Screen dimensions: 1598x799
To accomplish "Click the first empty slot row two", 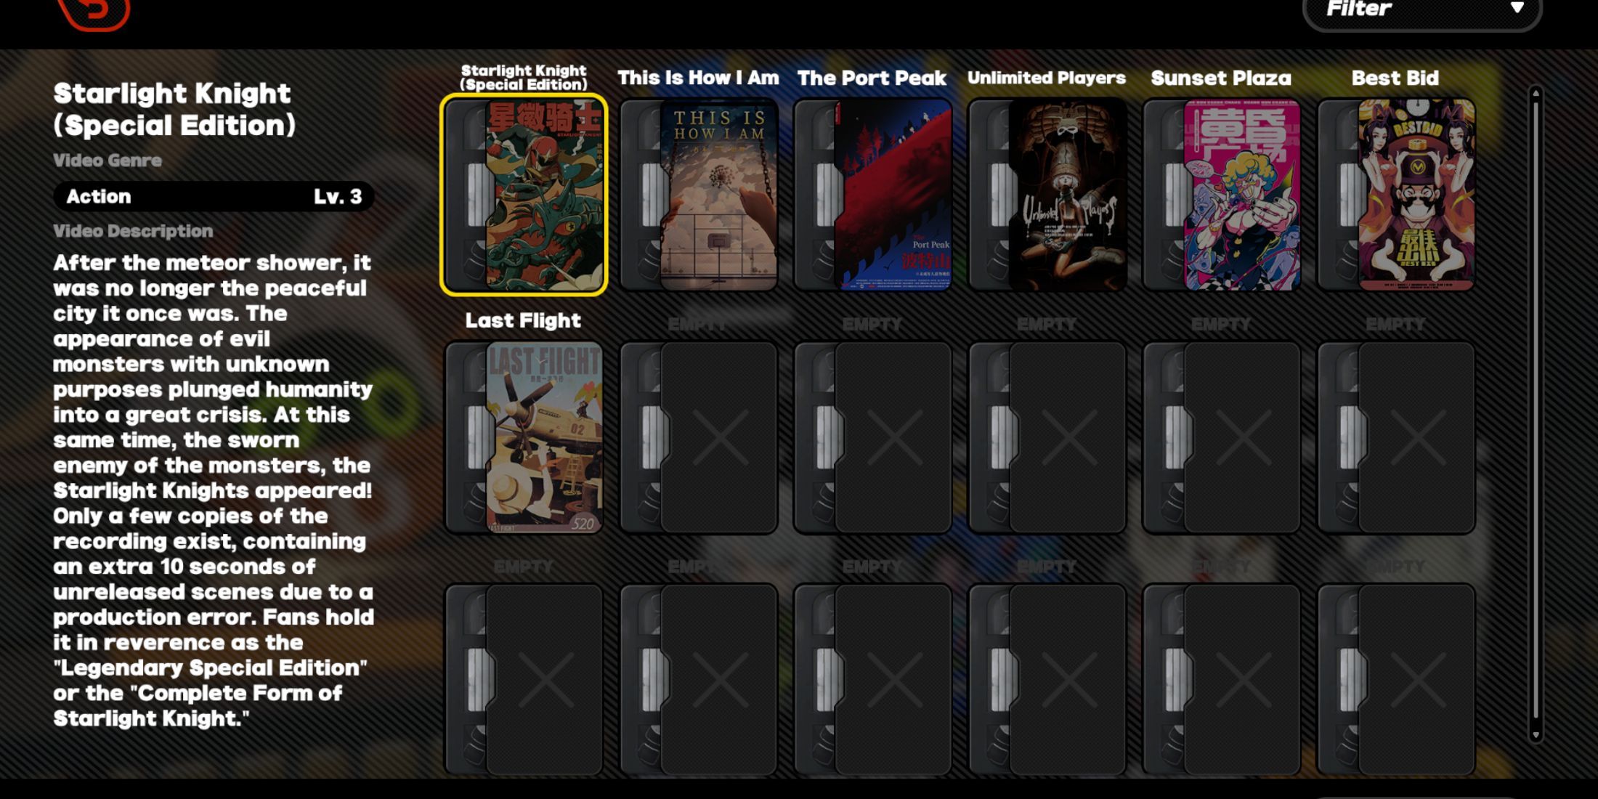I will tap(698, 438).
